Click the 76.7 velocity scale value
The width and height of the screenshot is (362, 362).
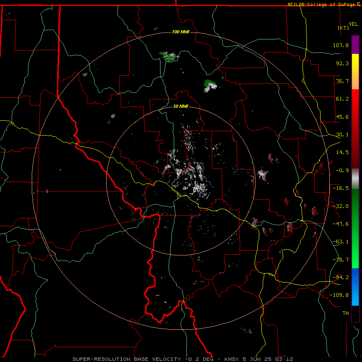coord(342,81)
